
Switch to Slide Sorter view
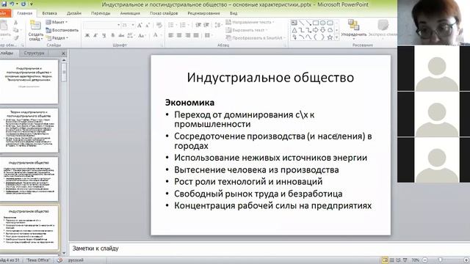pyautogui.click(x=391, y=260)
